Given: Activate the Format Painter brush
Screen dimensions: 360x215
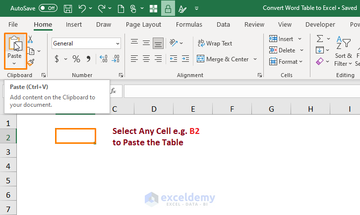Looking at the screenshot, I should coord(31,62).
